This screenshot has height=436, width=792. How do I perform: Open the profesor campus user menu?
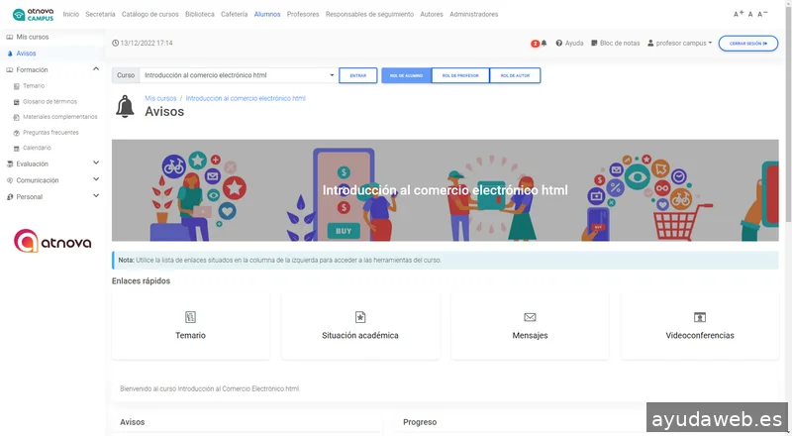click(680, 43)
